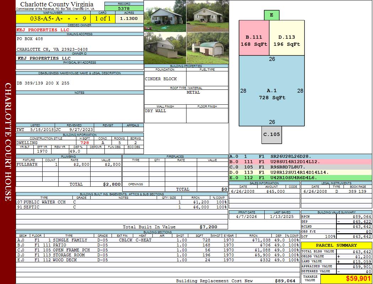Open the top-right house photo with trees
373x284 pixels.
coord(207,16)
